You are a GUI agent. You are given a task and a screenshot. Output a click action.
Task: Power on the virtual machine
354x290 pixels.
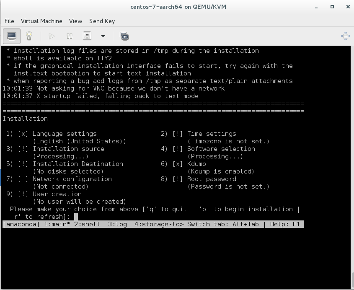tap(52, 36)
